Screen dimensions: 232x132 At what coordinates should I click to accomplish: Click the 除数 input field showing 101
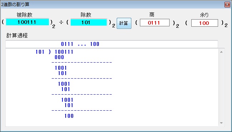tap(89, 22)
